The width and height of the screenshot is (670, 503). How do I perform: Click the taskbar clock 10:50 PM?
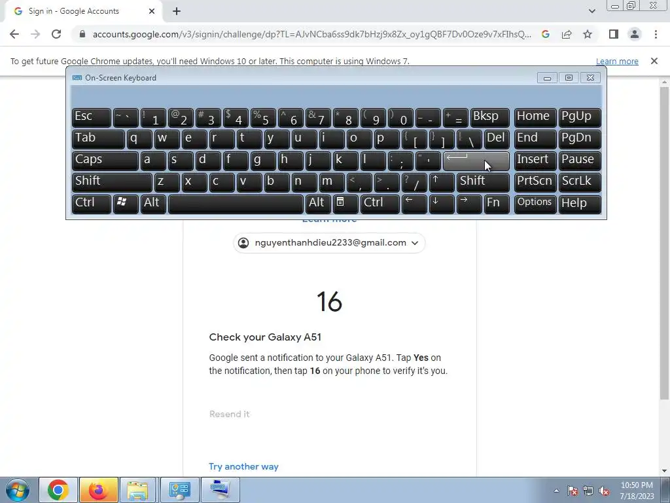pyautogui.click(x=637, y=491)
